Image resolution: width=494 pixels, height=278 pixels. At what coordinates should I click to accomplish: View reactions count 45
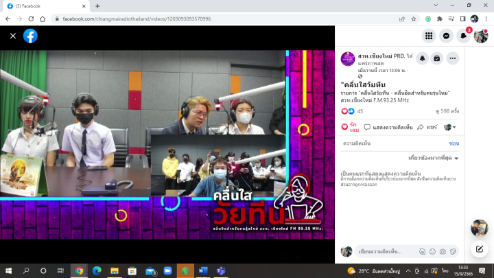pyautogui.click(x=360, y=111)
